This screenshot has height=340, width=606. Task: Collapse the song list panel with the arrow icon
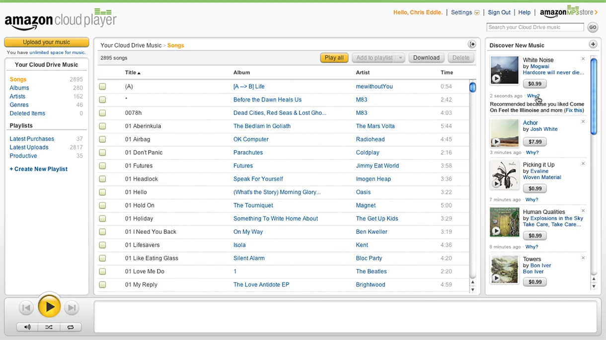pos(472,45)
